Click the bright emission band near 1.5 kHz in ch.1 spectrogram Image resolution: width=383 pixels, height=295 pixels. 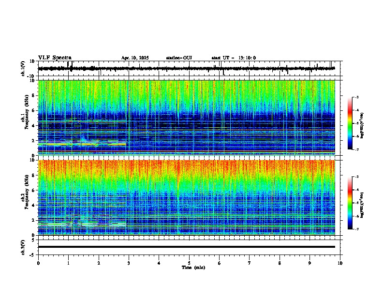(82, 144)
